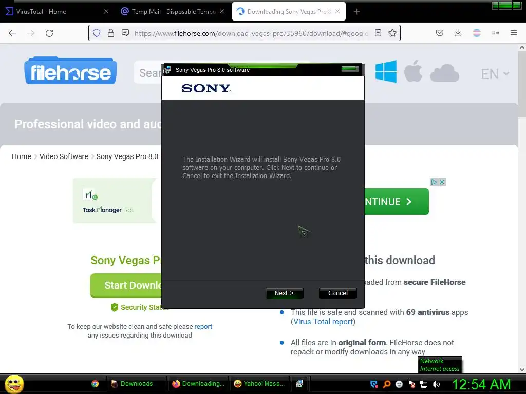This screenshot has height=394, width=526.
Task: Click the page vertical scrollbar
Action: pyautogui.click(x=522, y=85)
